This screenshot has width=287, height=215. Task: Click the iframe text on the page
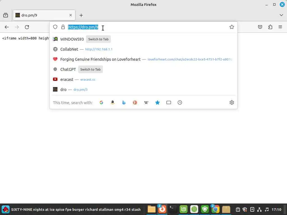click(26, 38)
